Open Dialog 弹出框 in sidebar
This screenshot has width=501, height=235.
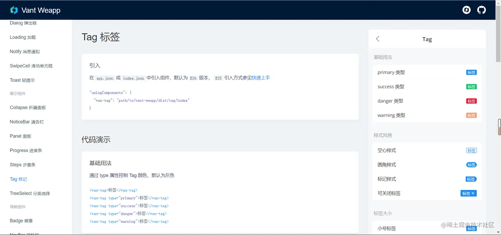(x=23, y=23)
